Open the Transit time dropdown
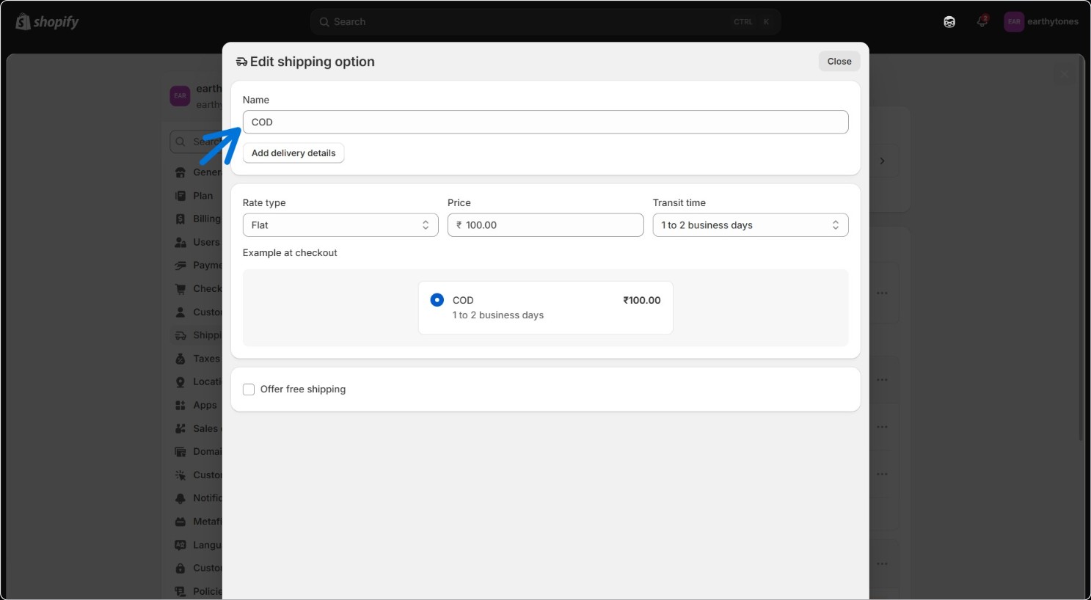The image size is (1091, 600). click(x=751, y=225)
